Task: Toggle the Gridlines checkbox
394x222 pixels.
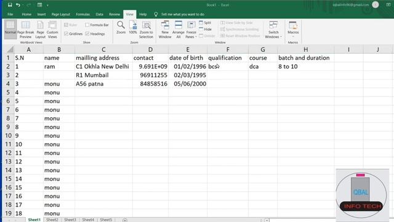Action: tap(66, 34)
